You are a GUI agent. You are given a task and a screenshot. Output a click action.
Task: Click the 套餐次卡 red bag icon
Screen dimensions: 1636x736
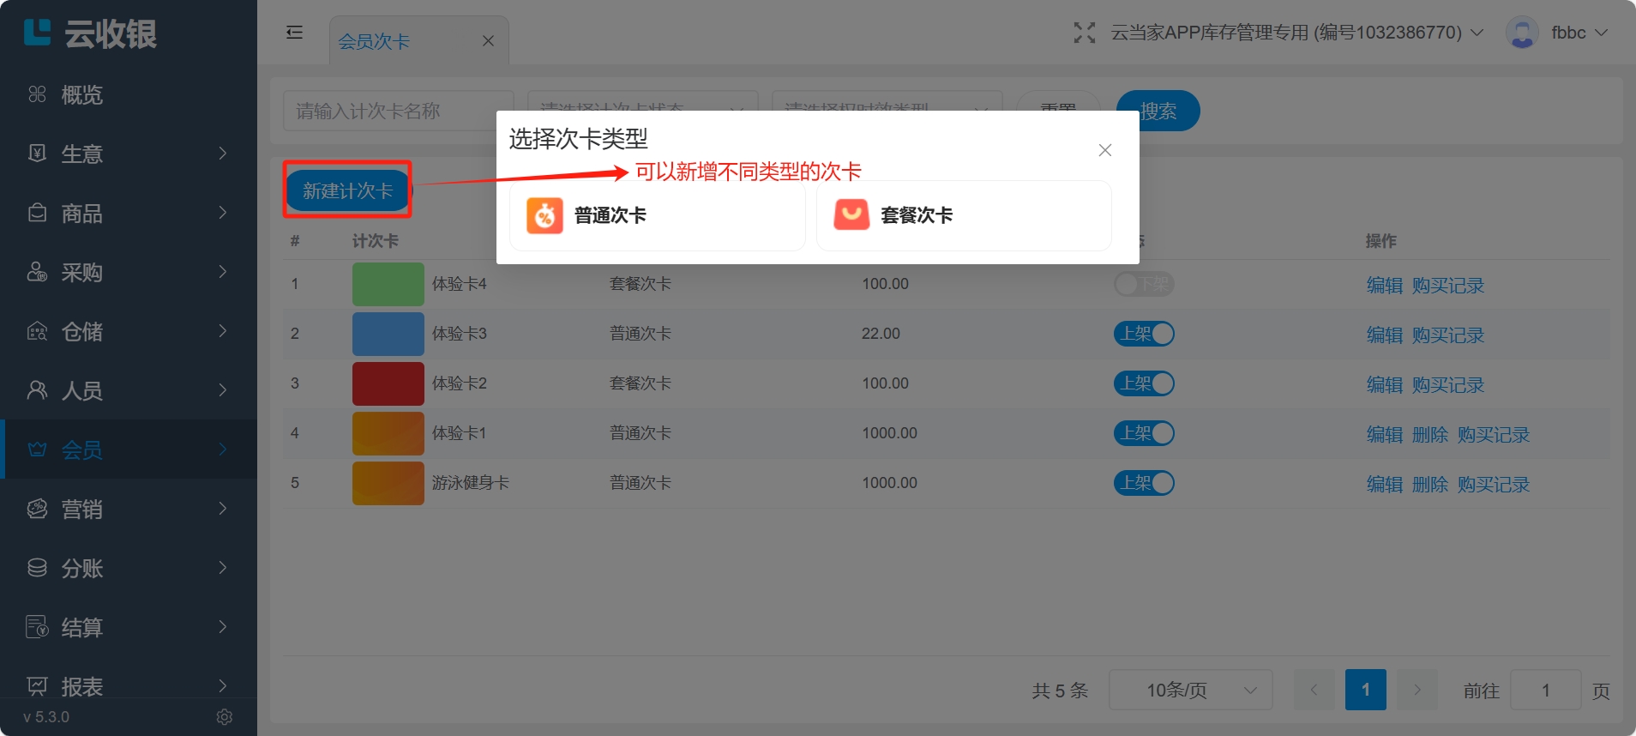(x=851, y=215)
